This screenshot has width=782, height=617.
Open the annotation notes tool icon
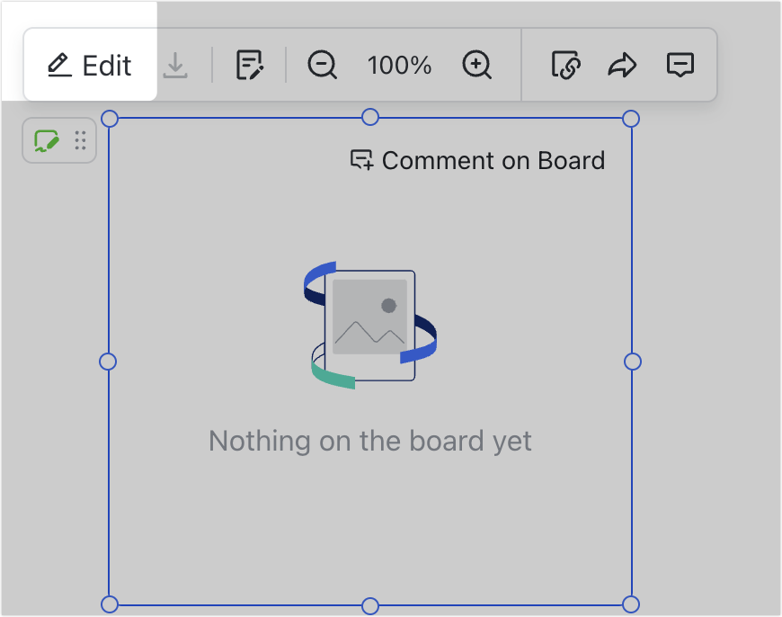pos(250,64)
